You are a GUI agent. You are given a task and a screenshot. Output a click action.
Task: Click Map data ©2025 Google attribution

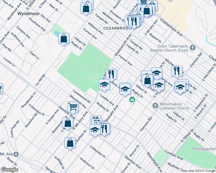point(198,171)
